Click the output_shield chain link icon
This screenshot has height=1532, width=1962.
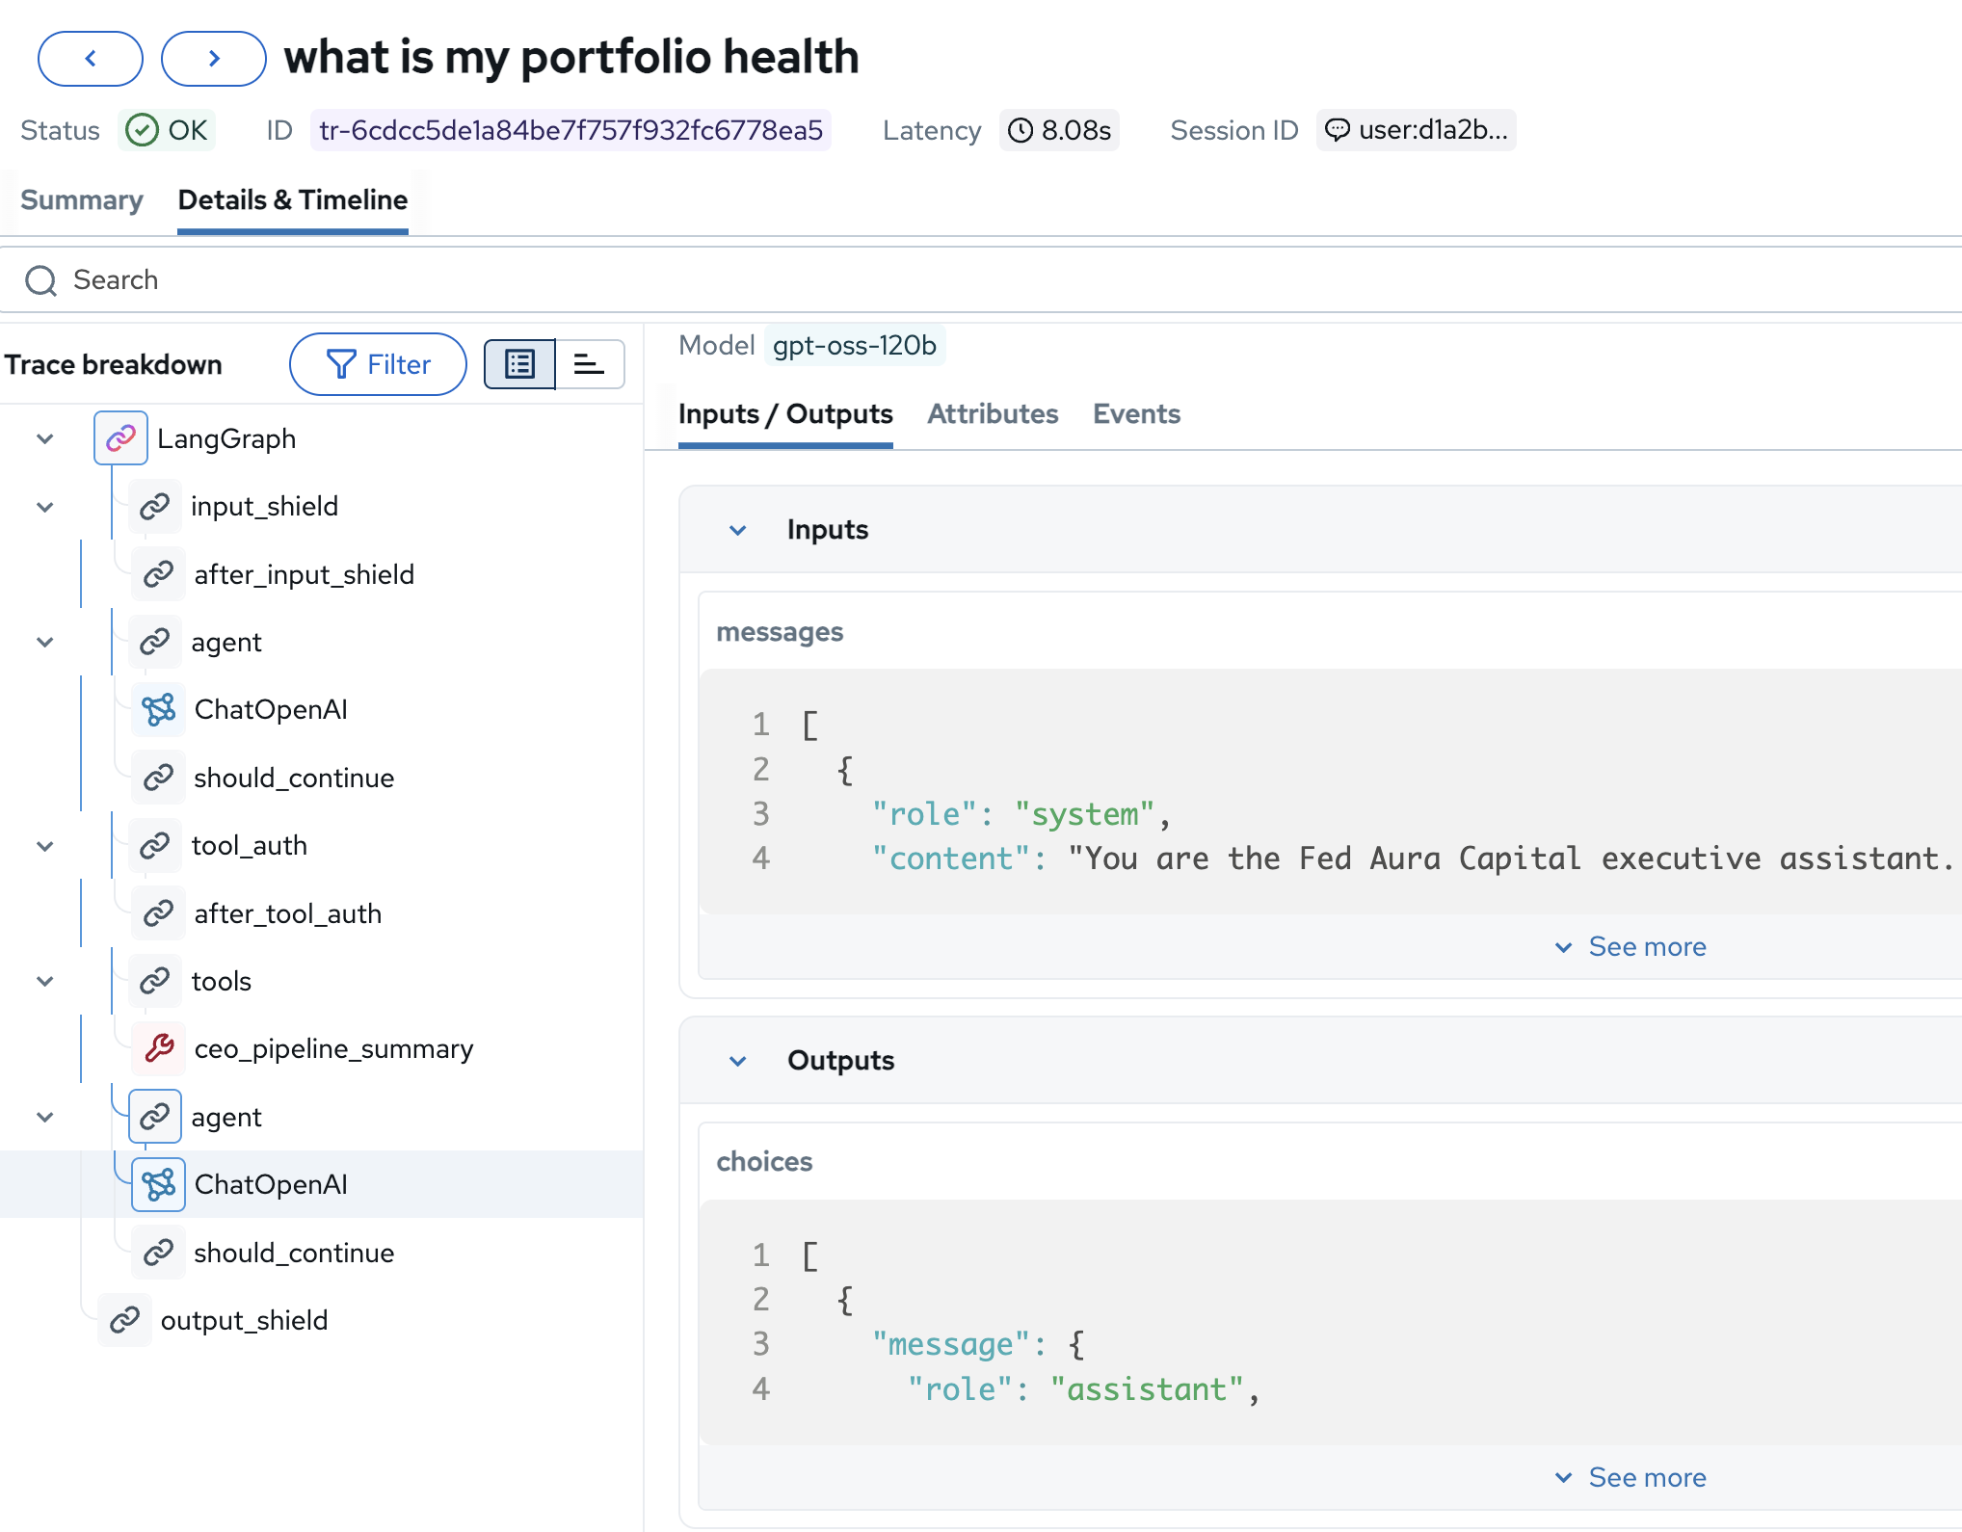(125, 1320)
